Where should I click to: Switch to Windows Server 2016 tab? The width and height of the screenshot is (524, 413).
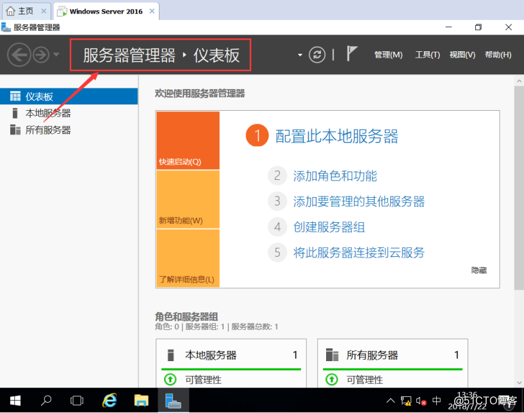pos(106,12)
